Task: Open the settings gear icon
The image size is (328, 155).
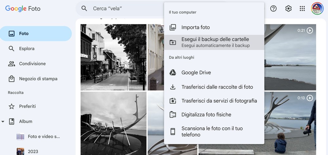Action: click(x=288, y=9)
